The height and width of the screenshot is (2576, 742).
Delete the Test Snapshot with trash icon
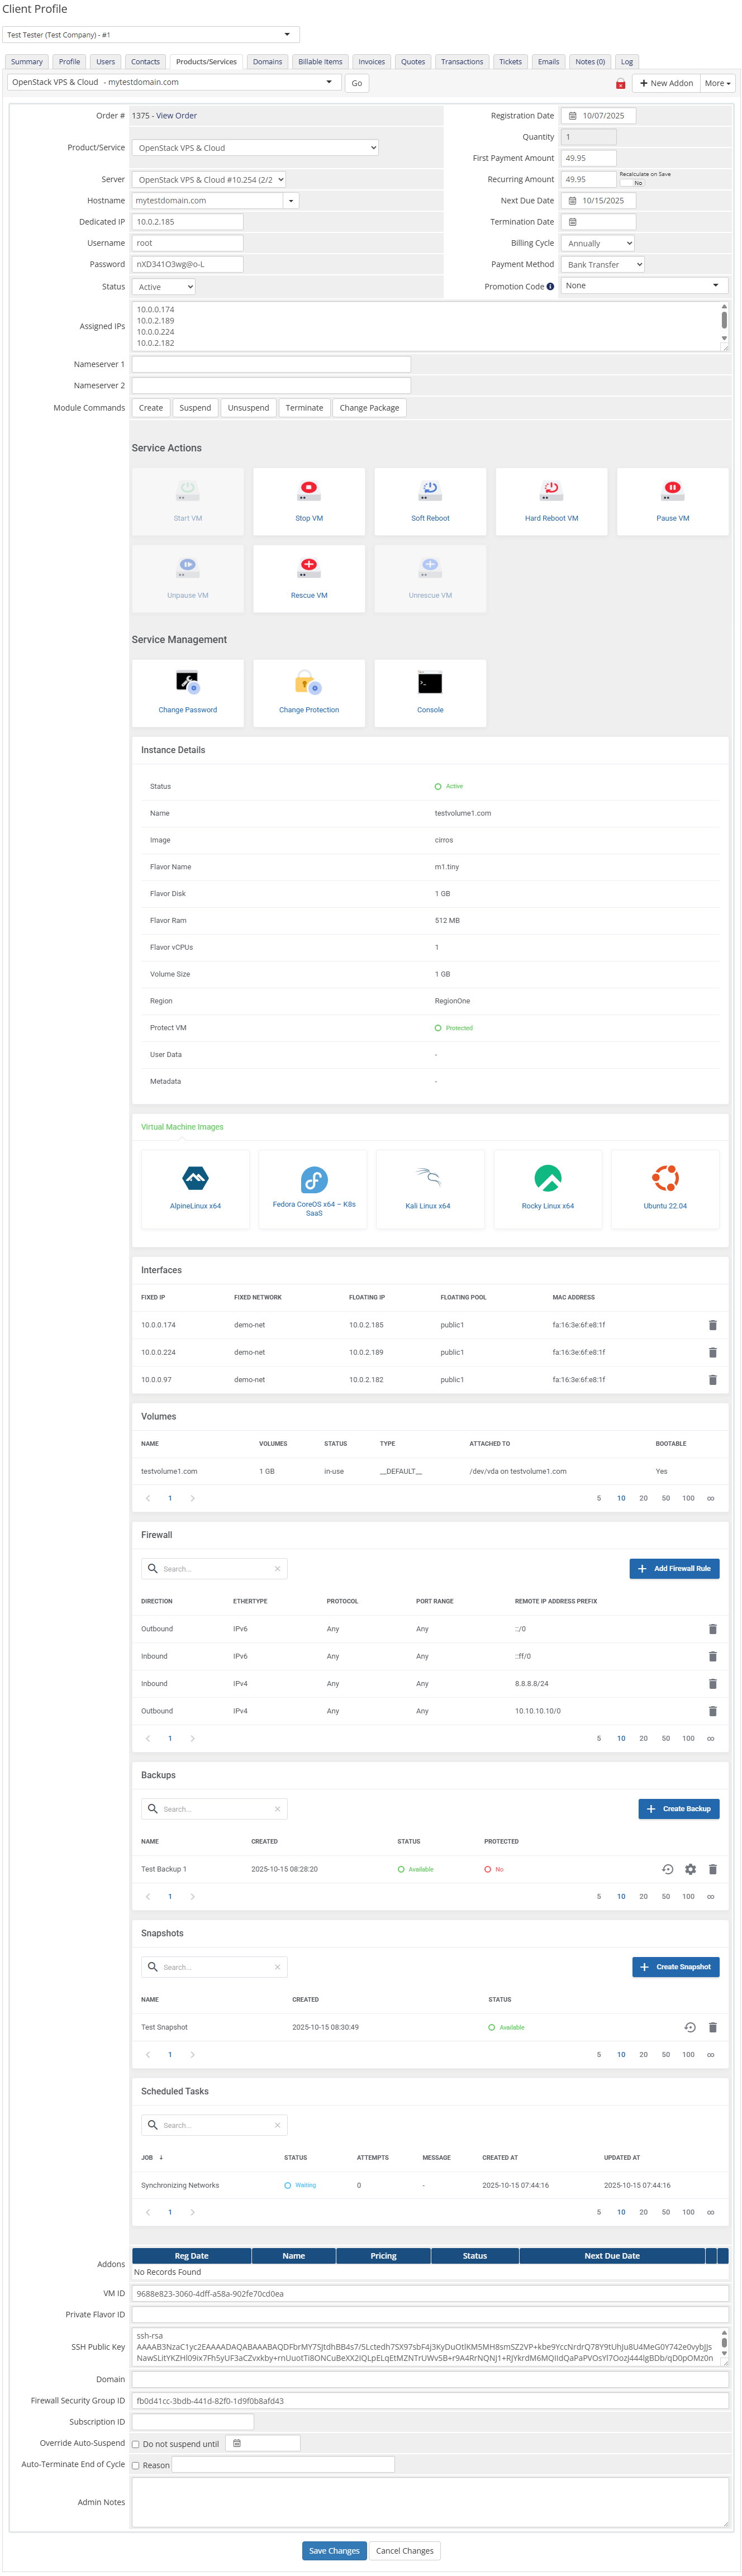click(713, 2027)
